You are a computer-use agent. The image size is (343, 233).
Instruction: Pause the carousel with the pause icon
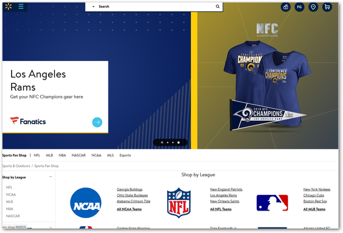click(x=162, y=143)
